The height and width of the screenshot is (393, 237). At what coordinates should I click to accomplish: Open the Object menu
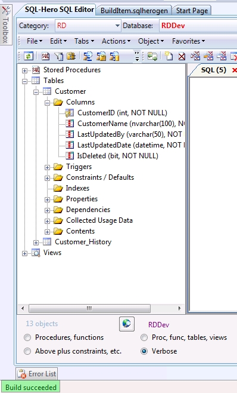coord(151,41)
